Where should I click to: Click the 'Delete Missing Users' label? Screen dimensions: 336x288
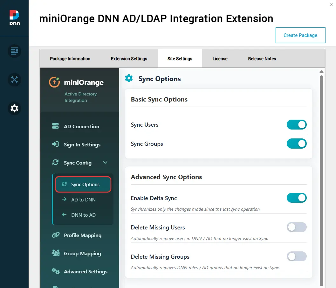coord(158,227)
